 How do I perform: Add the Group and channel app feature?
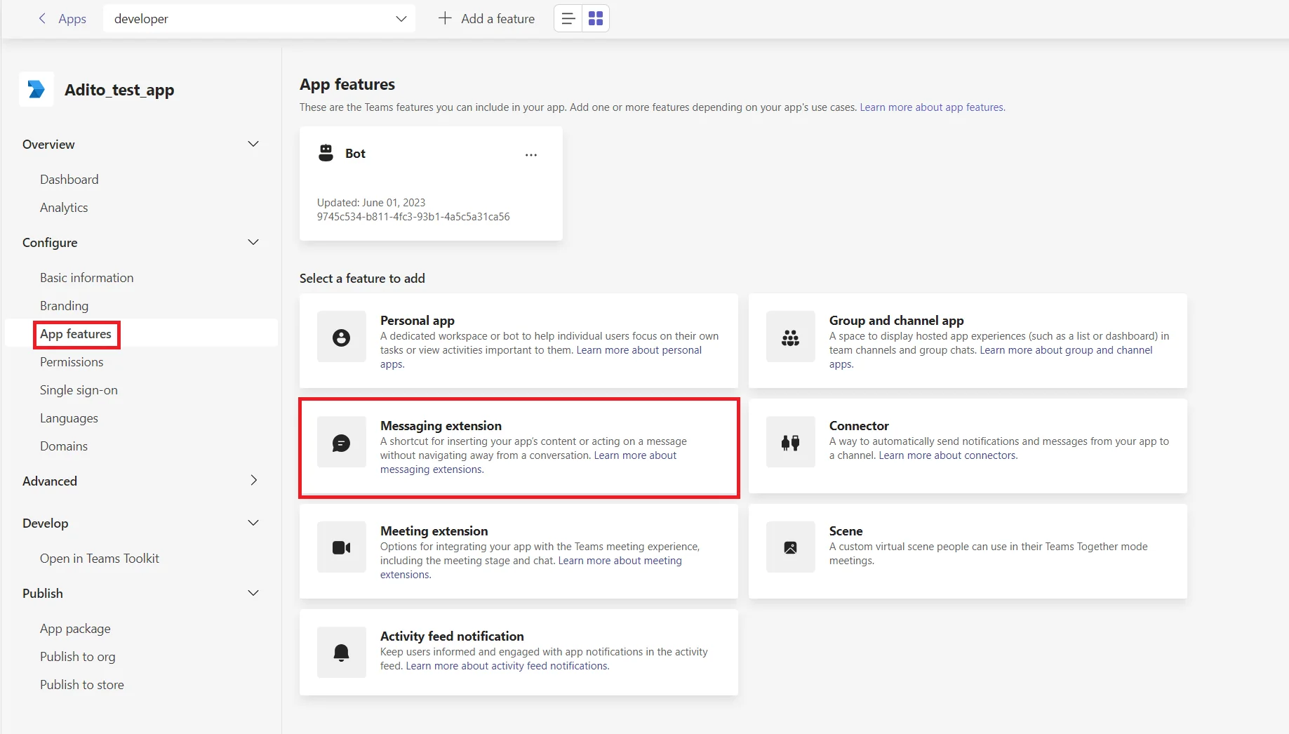968,341
